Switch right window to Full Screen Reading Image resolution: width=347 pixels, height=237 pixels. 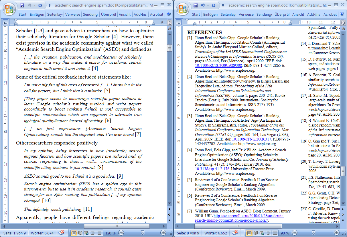[256, 233]
